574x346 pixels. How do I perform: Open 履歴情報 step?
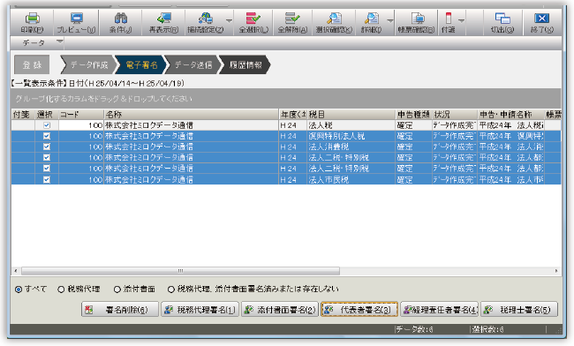(245, 65)
